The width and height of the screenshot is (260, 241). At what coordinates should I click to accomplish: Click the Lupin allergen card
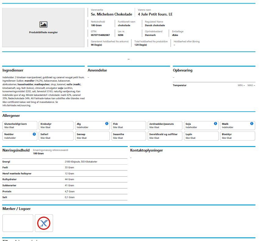tap(201, 136)
